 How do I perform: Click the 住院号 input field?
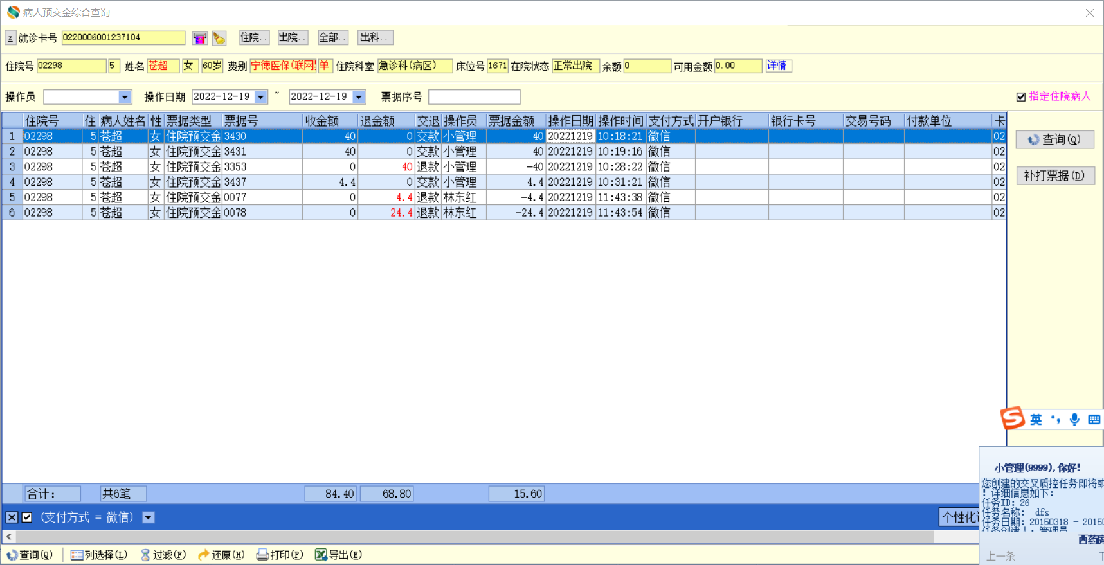click(x=71, y=66)
